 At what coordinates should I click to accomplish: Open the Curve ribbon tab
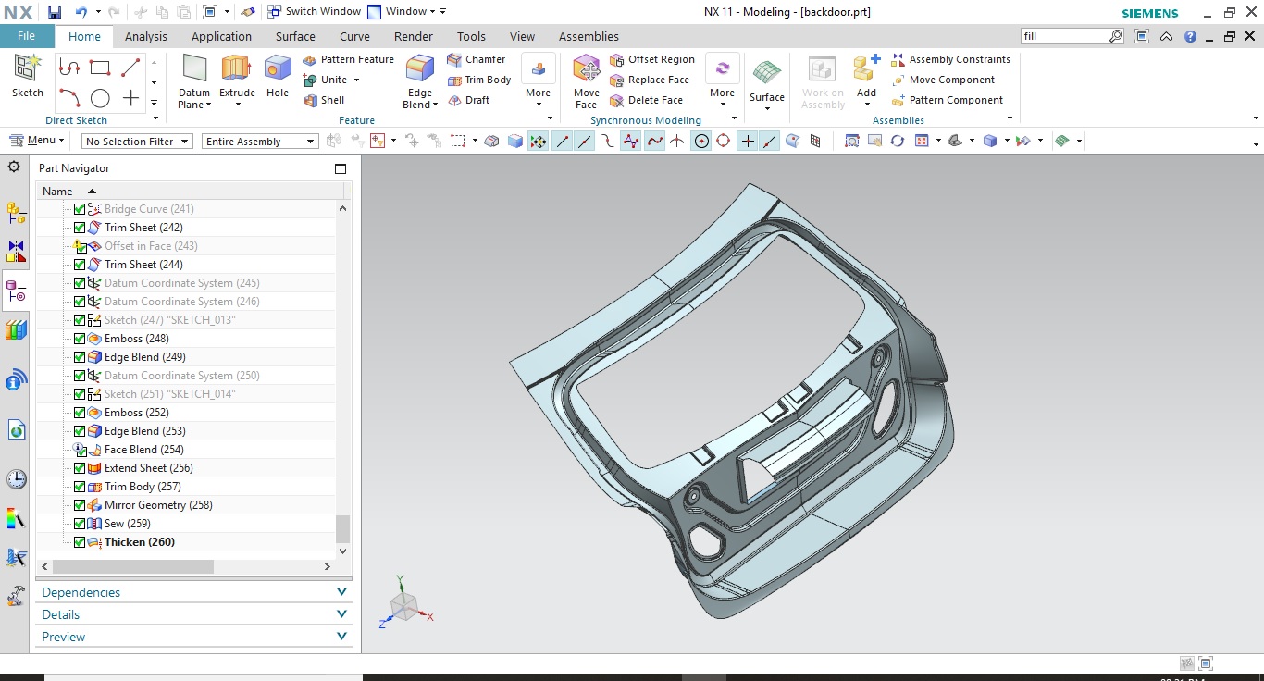click(354, 36)
